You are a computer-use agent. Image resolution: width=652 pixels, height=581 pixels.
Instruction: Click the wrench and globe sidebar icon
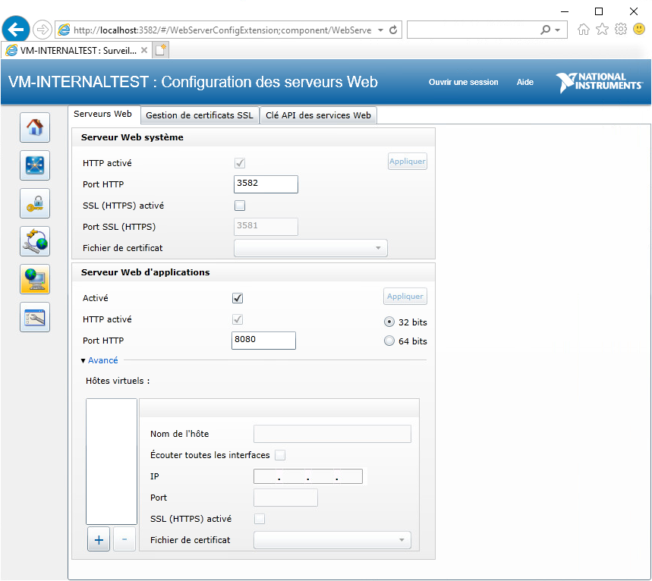pyautogui.click(x=35, y=241)
